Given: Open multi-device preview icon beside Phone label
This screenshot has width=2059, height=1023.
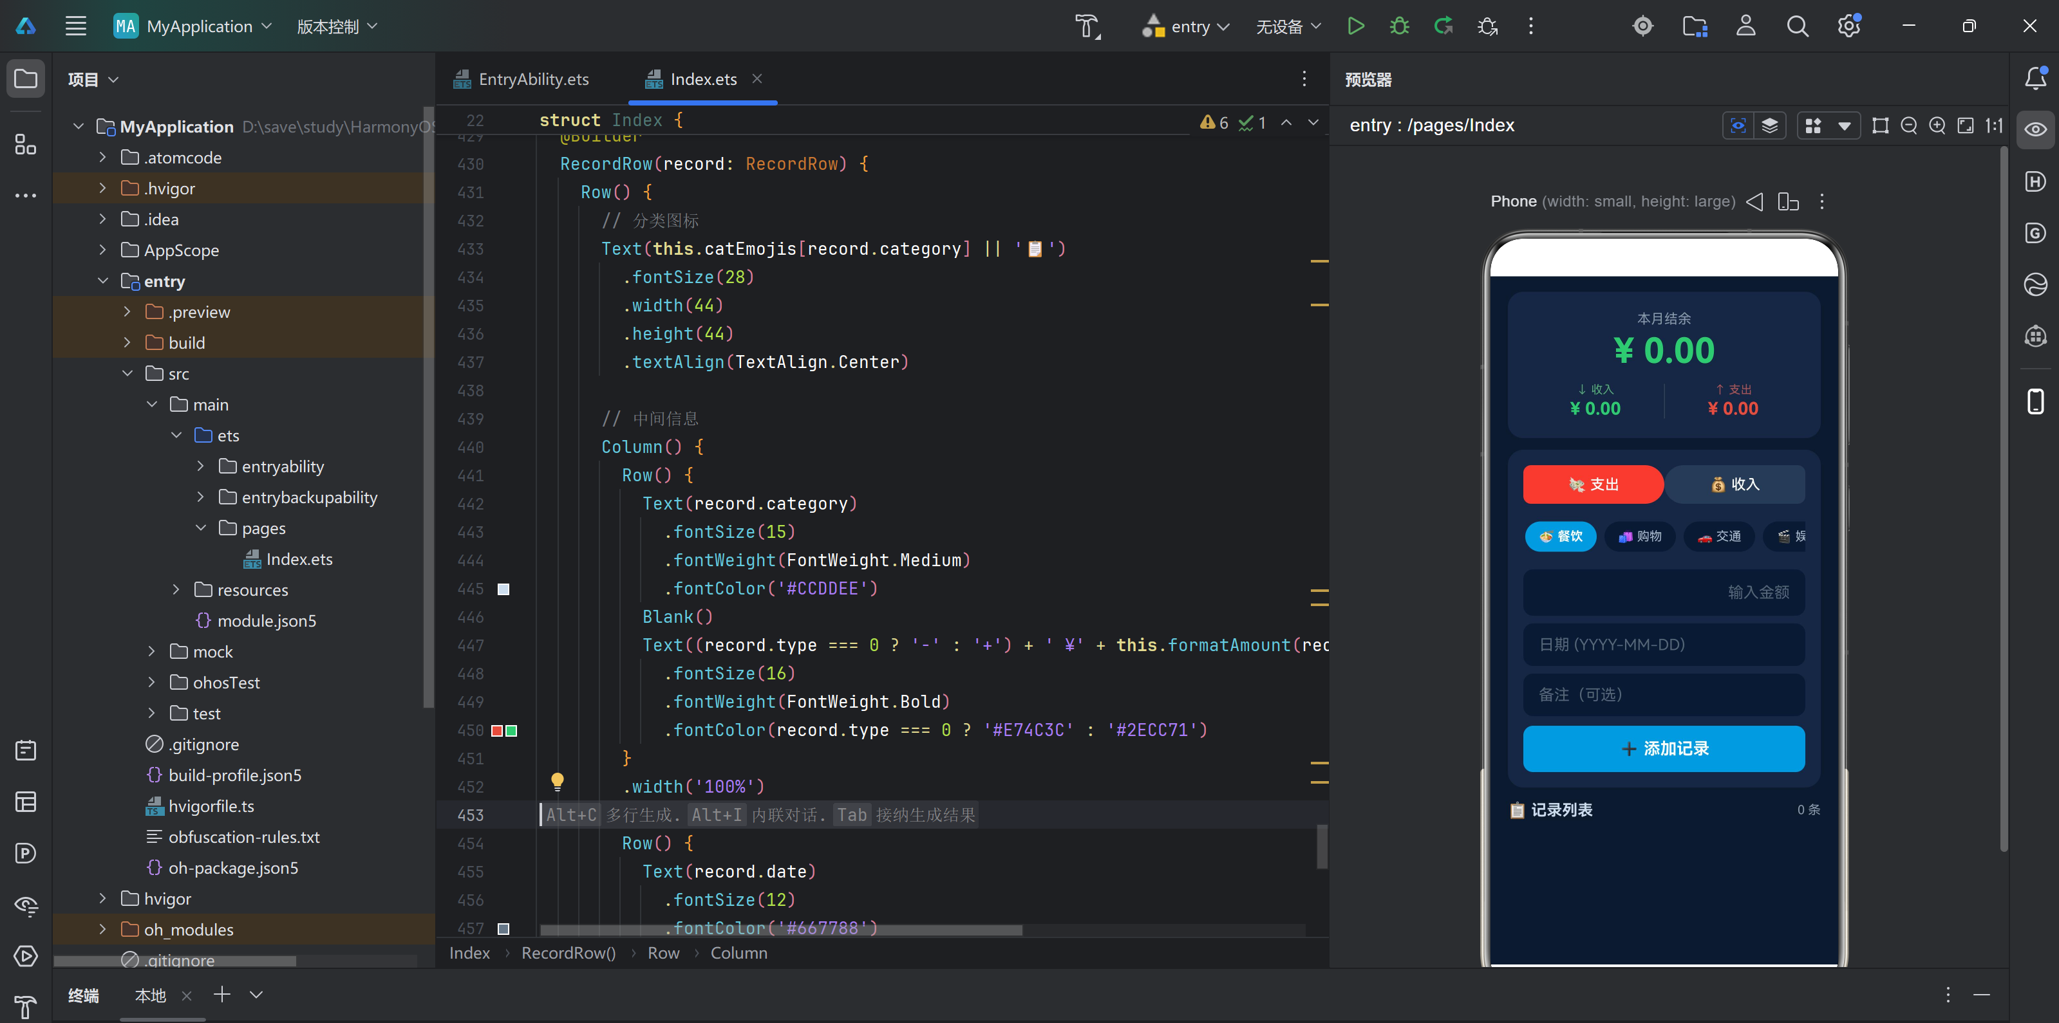Looking at the screenshot, I should [x=1789, y=201].
